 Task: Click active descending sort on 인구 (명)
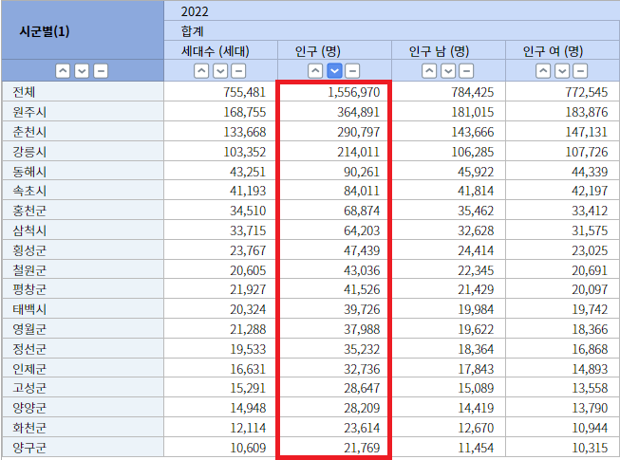[334, 71]
